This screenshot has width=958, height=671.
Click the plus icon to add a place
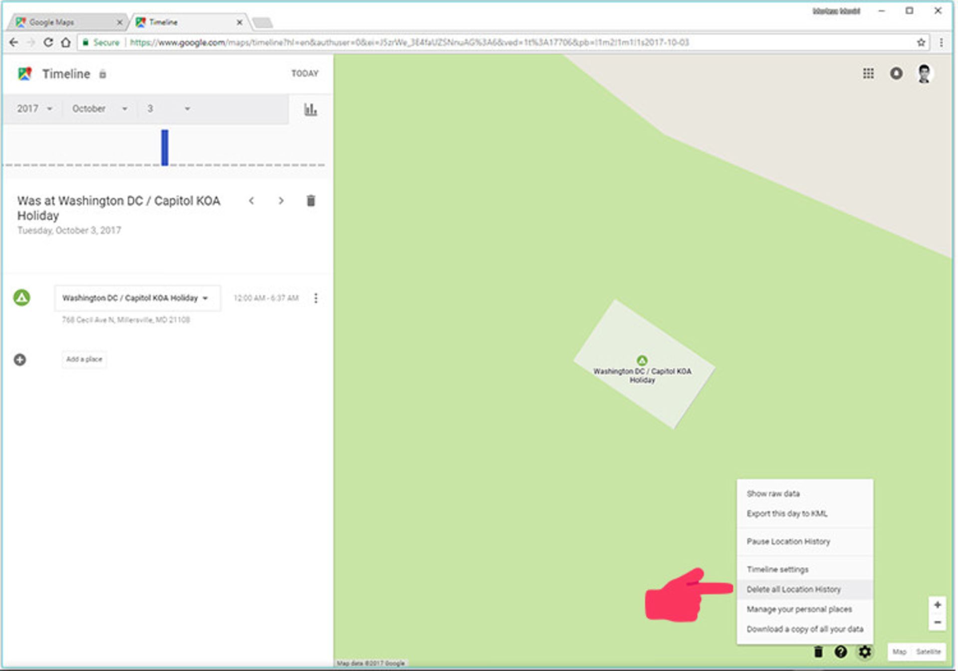point(20,359)
